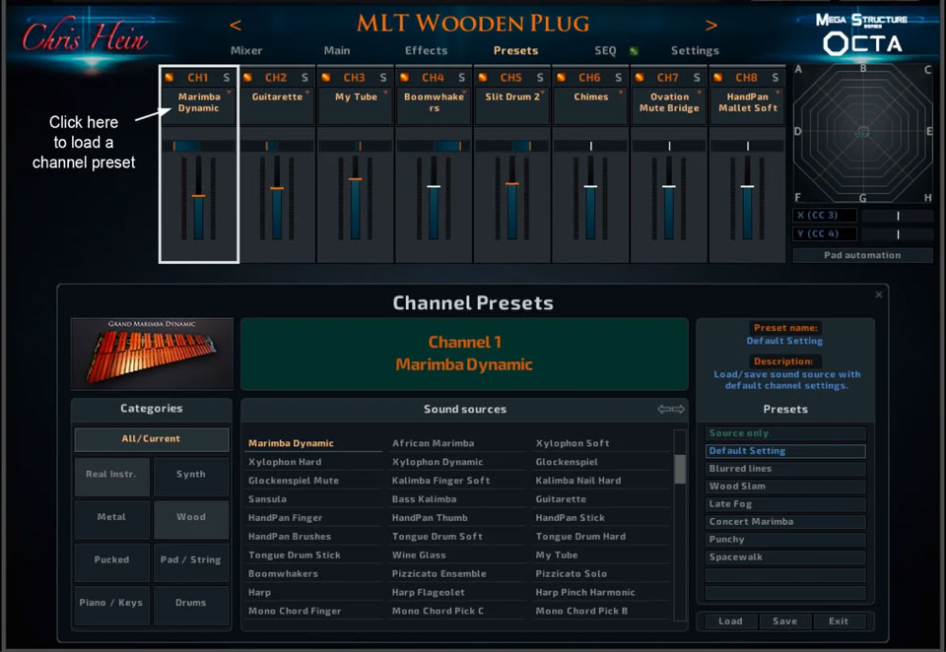Viewport: 946px width, 652px height.
Task: Toggle CH4 power indicator
Action: click(x=404, y=77)
